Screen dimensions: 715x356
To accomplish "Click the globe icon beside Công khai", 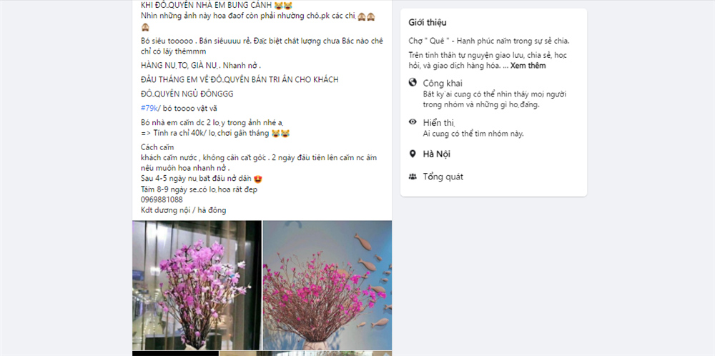I will pos(413,82).
